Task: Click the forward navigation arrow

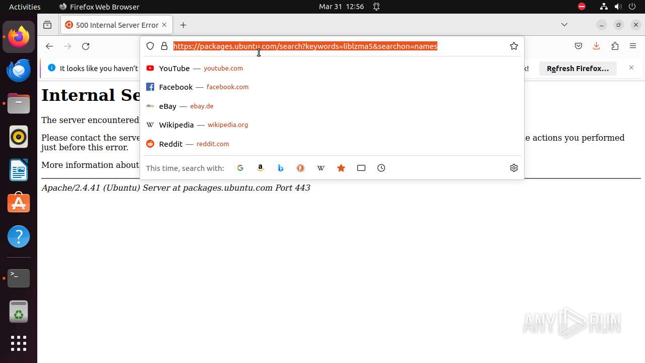Action: [68, 46]
